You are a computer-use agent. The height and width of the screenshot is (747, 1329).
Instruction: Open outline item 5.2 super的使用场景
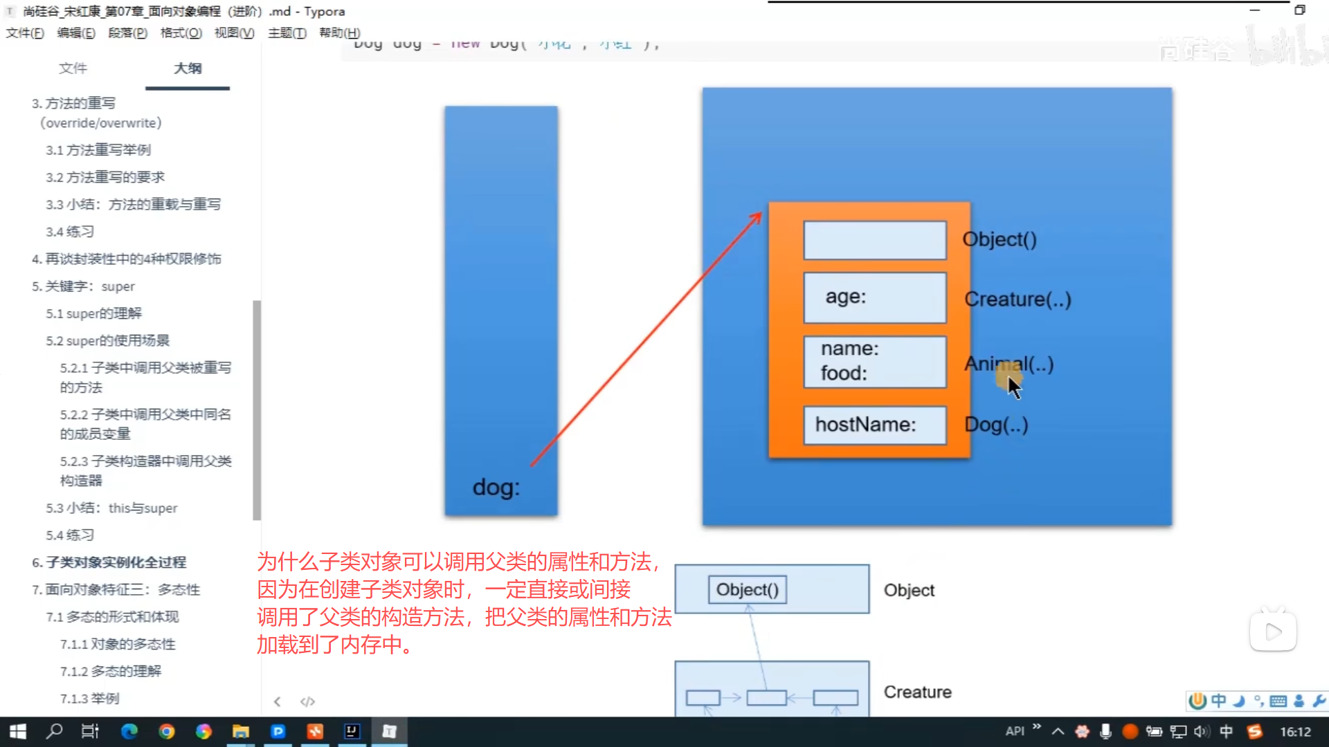point(107,340)
